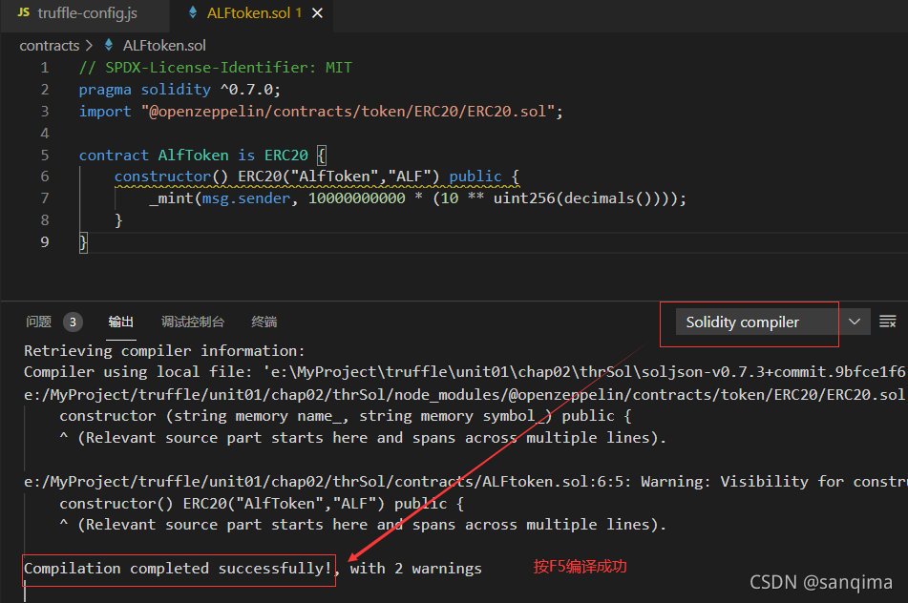
Task: Click the ALFtoken.sol breadcrumb item
Action: pos(164,46)
